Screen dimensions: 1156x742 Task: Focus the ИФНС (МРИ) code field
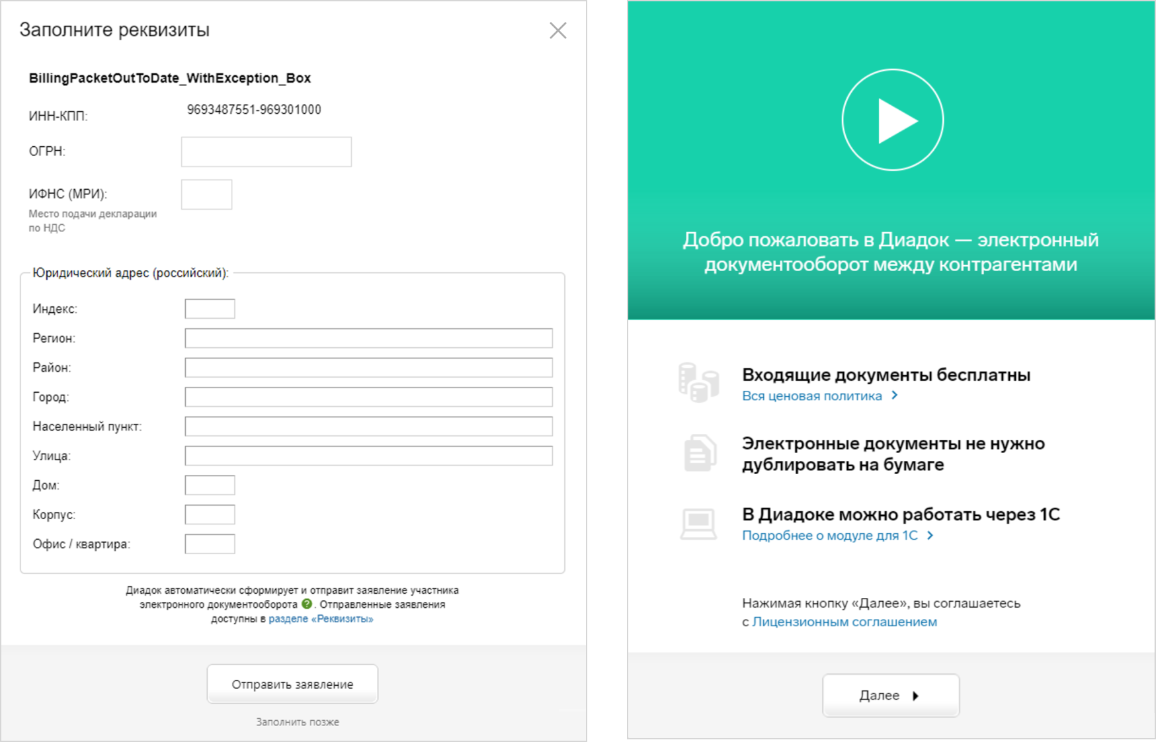point(206,194)
